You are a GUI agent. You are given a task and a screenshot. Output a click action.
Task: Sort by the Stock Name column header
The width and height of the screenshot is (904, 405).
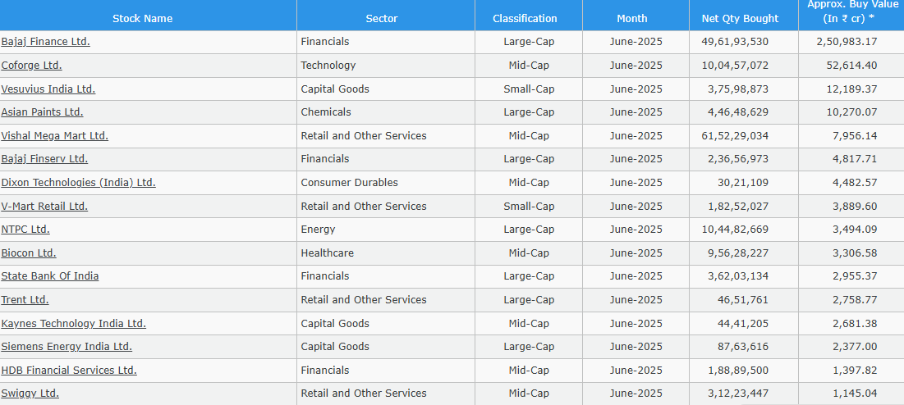coord(142,18)
